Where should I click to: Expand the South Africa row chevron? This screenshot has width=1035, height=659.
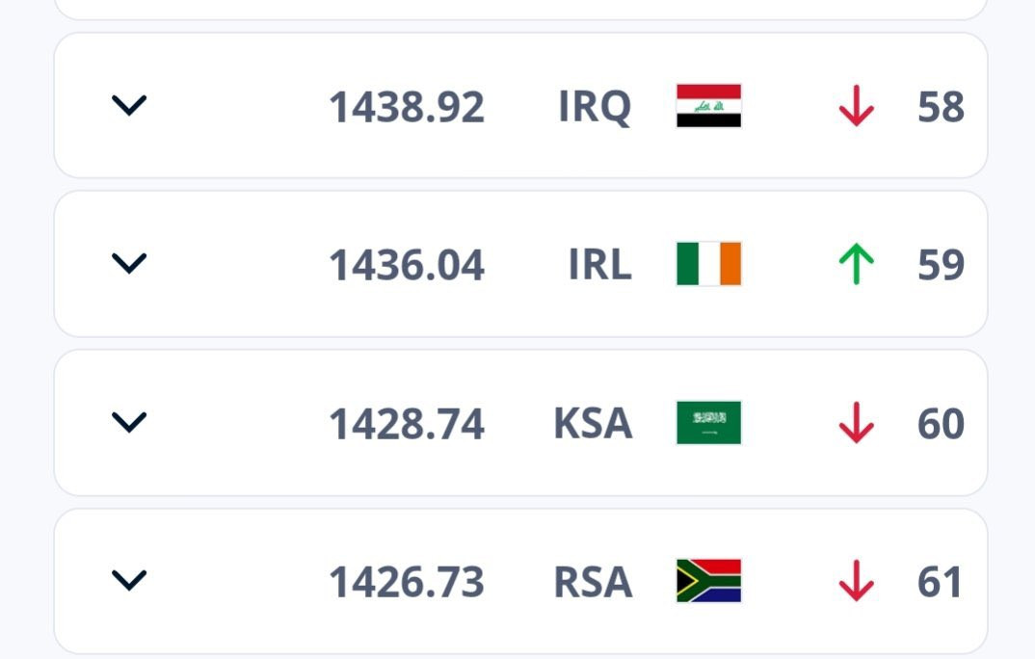pos(129,581)
